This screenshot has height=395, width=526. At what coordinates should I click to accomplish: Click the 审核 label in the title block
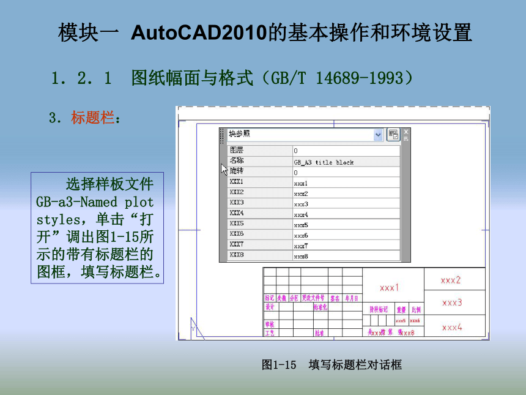pos(270,325)
